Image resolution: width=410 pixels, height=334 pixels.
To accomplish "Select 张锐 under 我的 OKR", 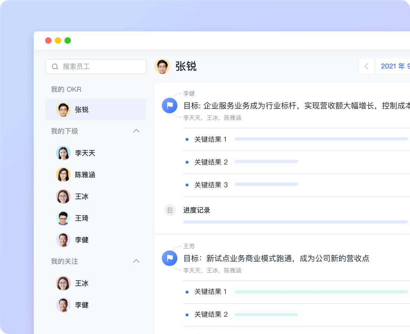I will tap(96, 109).
